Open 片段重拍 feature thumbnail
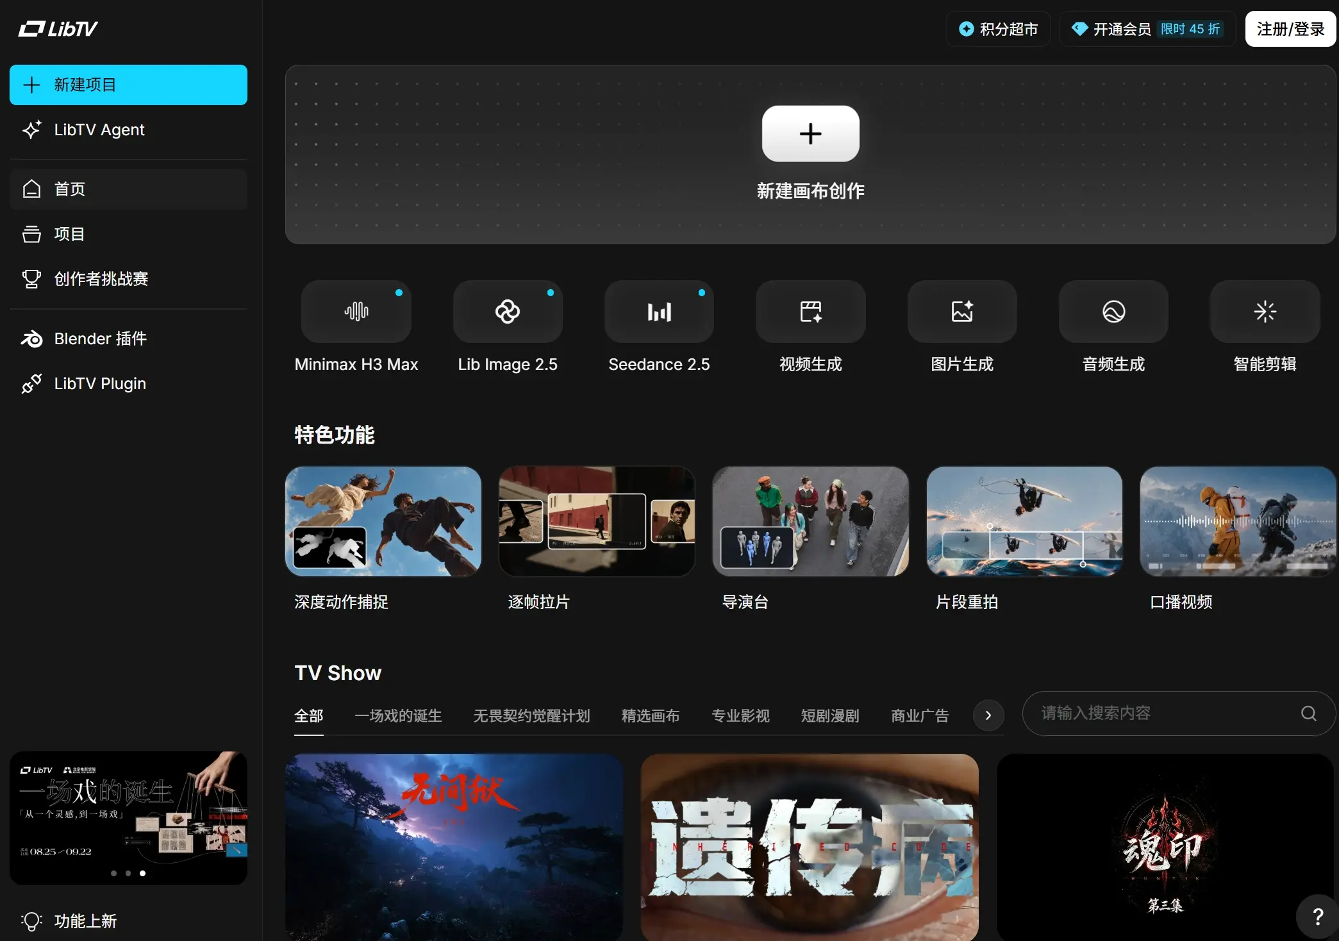The height and width of the screenshot is (941, 1339). point(1024,521)
